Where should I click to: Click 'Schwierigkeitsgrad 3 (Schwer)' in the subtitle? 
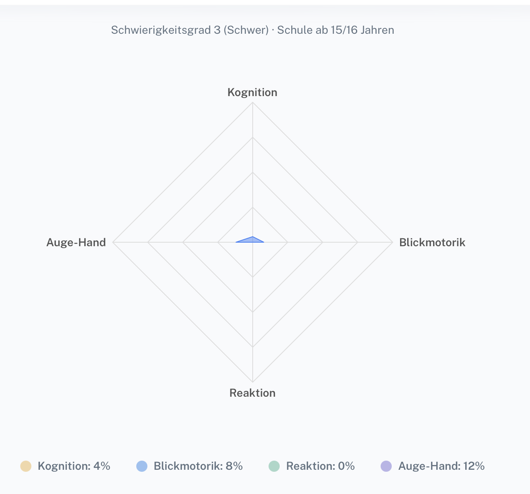click(x=190, y=30)
